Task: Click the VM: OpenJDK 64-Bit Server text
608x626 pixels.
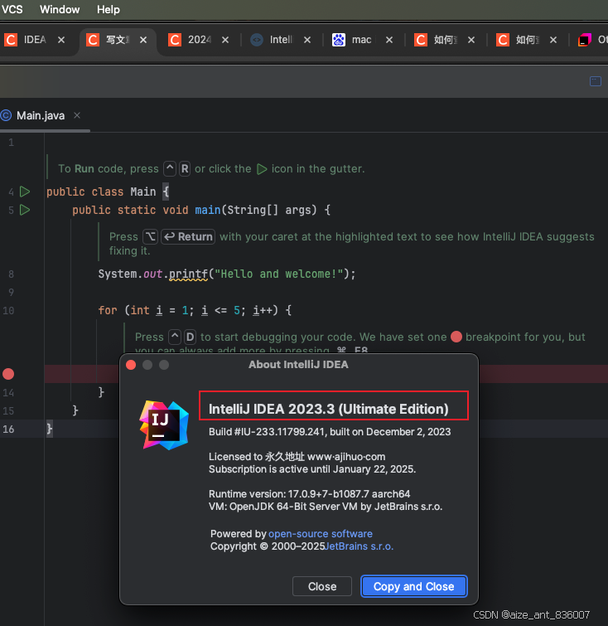Action: [x=326, y=507]
